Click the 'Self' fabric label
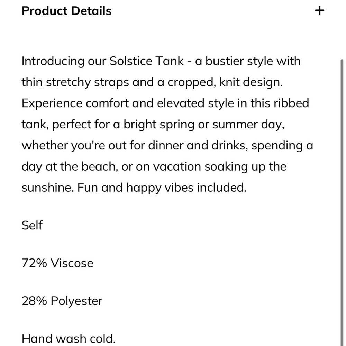 [32, 225]
